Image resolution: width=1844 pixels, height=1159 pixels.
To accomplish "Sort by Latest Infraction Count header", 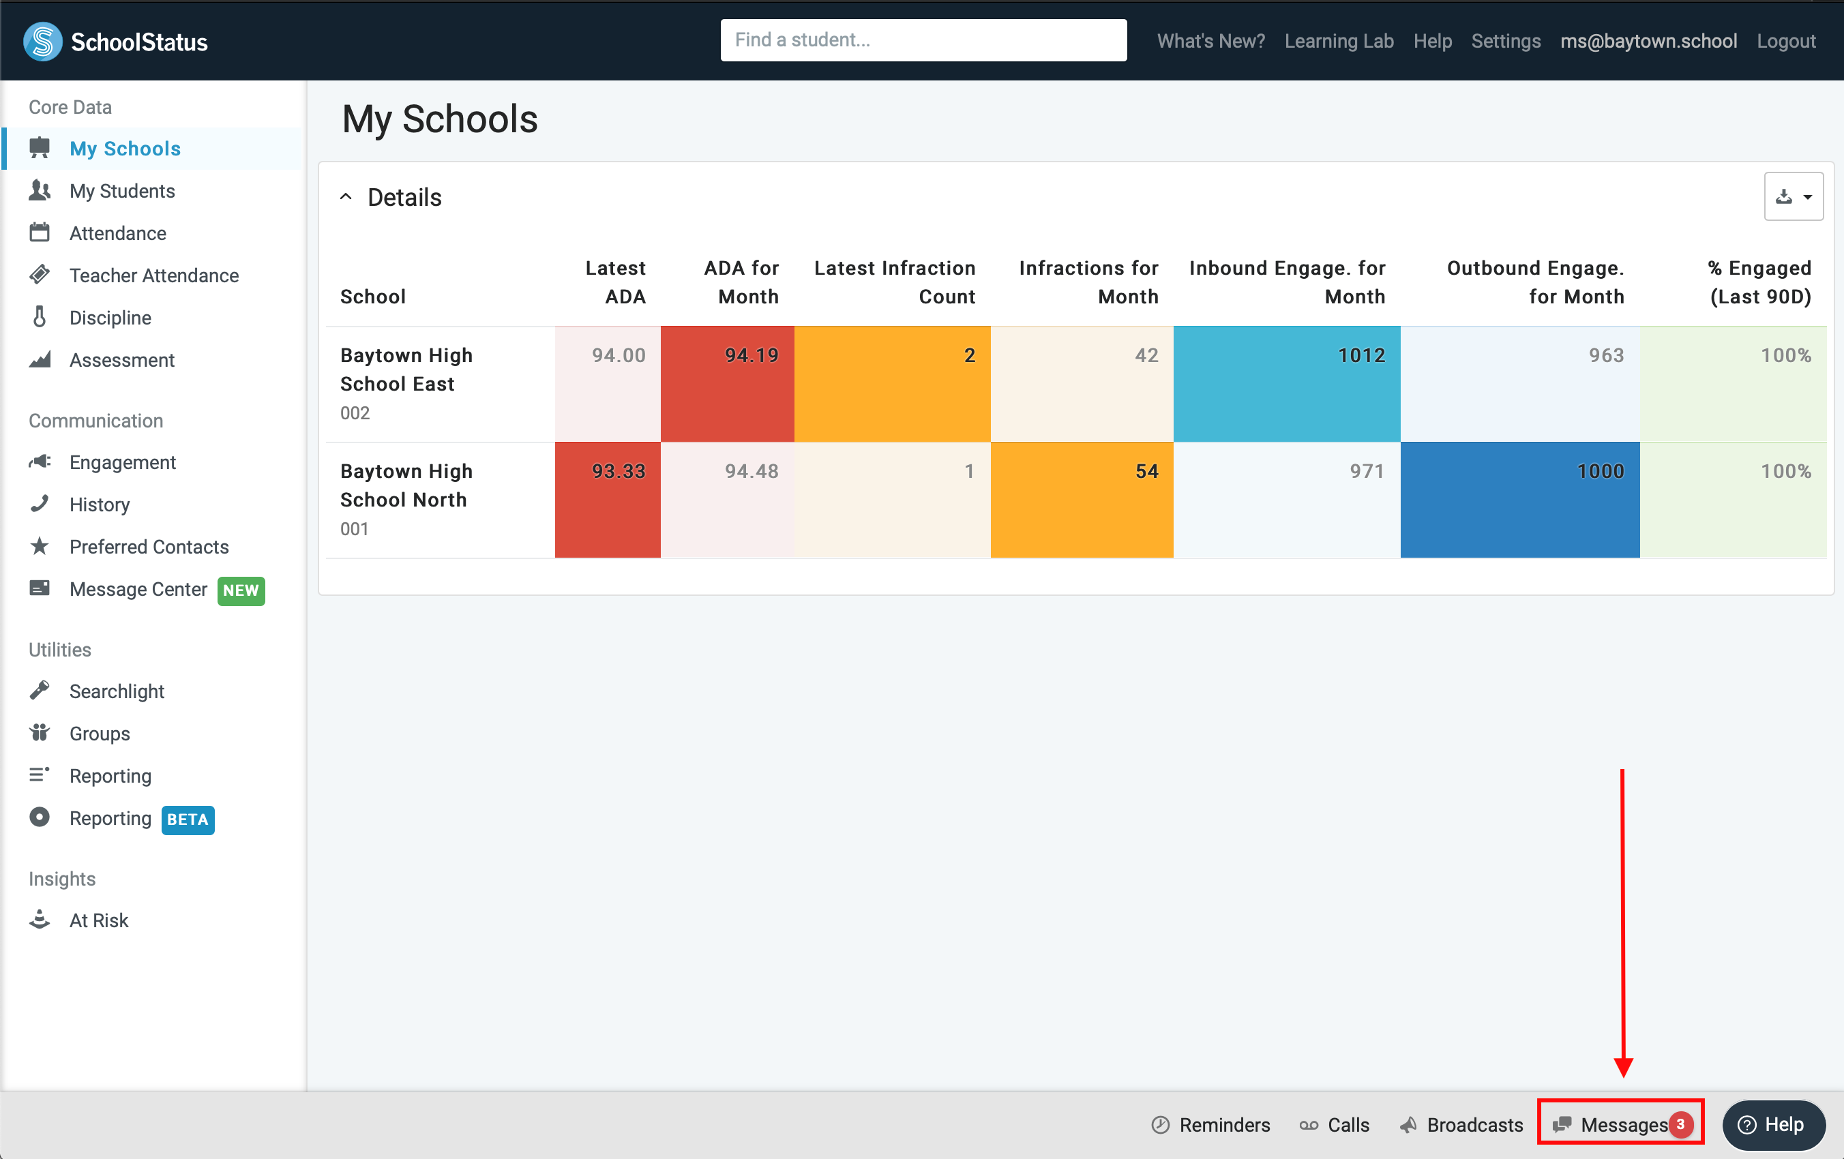I will [x=895, y=282].
